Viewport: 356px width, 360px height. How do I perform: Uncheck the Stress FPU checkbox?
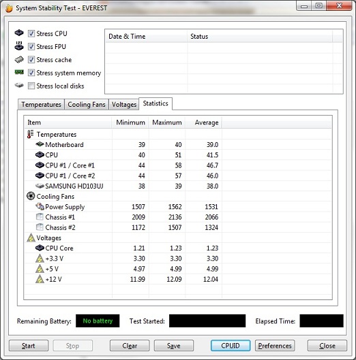[x=31, y=46]
